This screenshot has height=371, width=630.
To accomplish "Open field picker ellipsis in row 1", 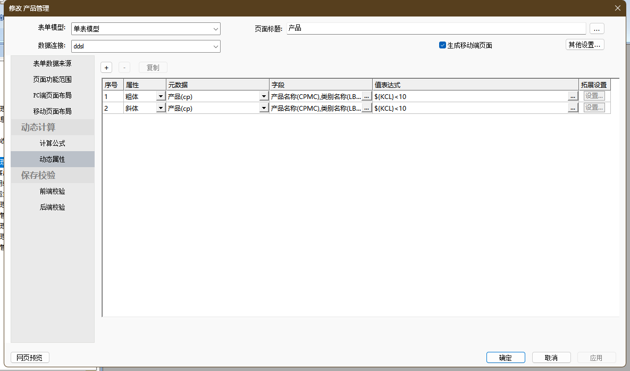I will (366, 96).
